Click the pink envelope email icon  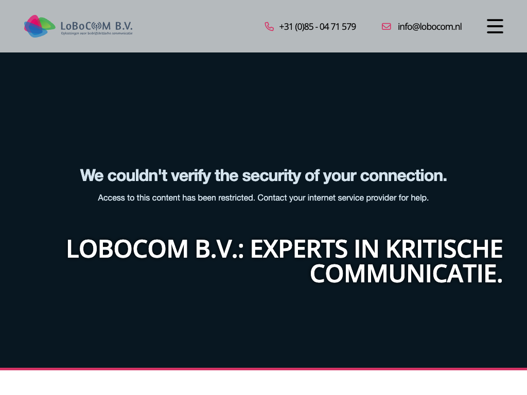click(x=387, y=26)
